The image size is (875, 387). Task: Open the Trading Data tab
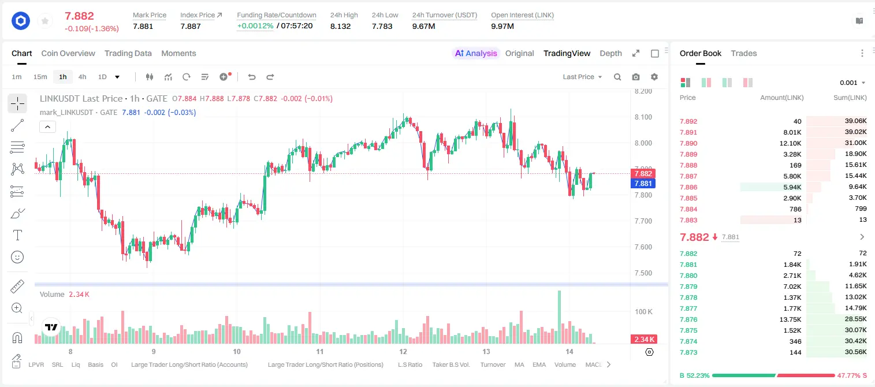click(128, 53)
